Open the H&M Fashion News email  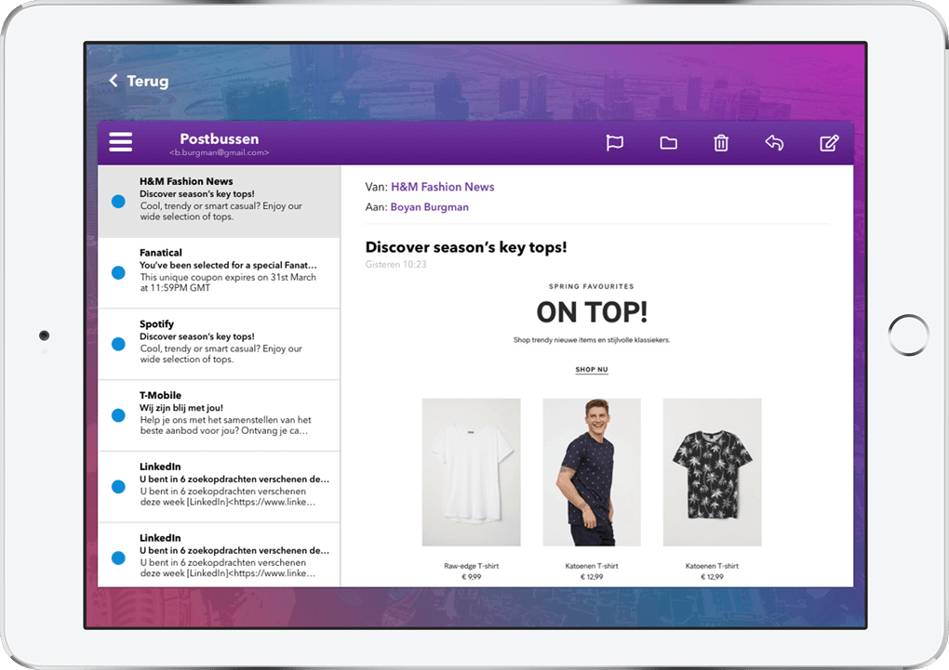tap(219, 202)
